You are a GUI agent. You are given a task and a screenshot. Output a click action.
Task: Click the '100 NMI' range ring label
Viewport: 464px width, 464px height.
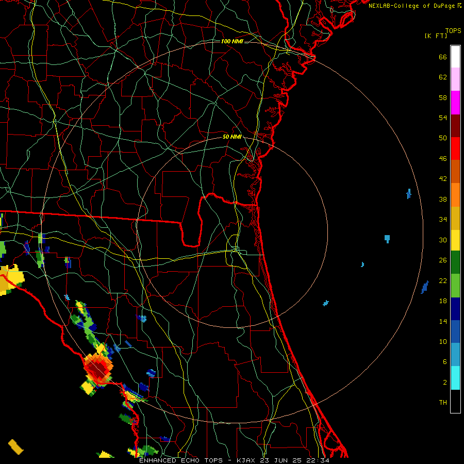pyautogui.click(x=232, y=41)
